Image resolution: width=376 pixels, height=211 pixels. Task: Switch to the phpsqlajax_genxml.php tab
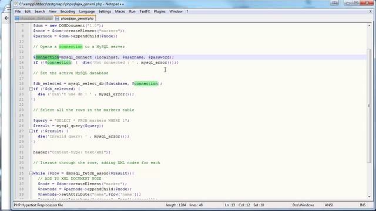[x=75, y=18]
